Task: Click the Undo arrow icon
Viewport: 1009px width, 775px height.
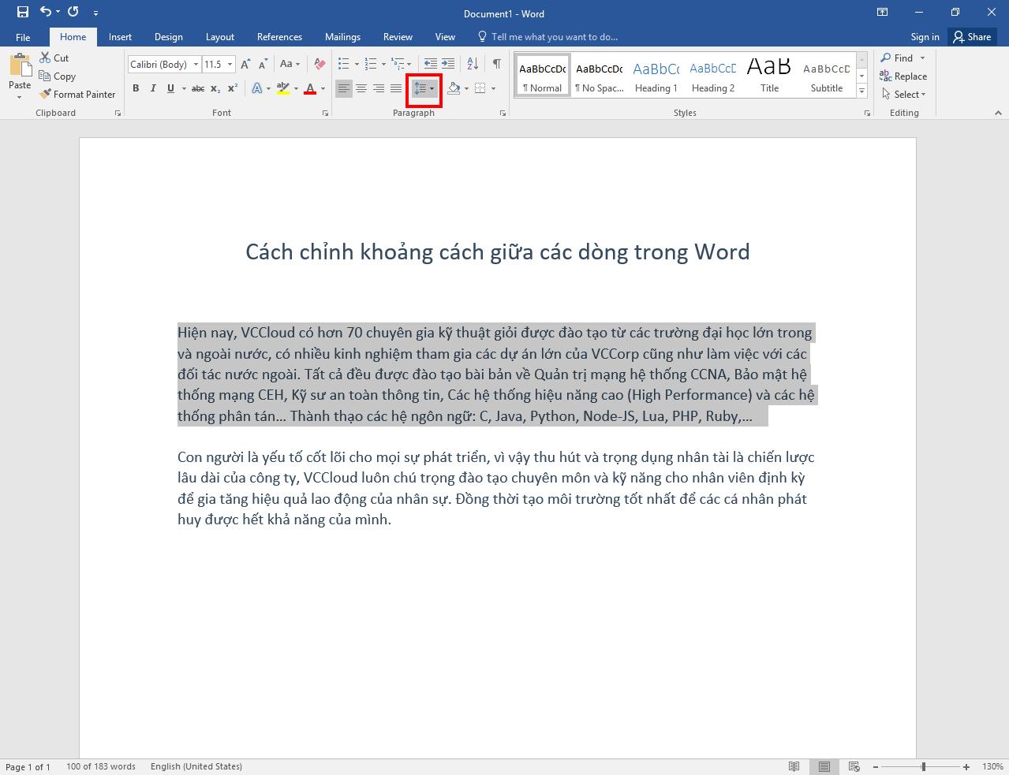Action: [46, 12]
